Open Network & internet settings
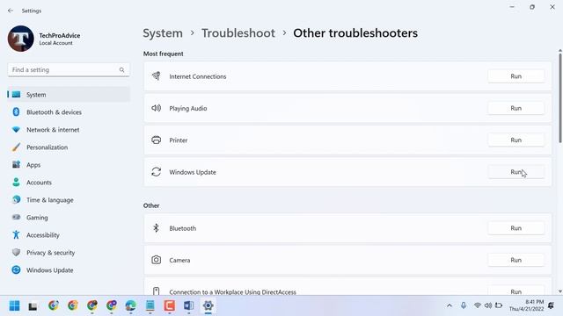This screenshot has height=316, width=563. [69, 130]
